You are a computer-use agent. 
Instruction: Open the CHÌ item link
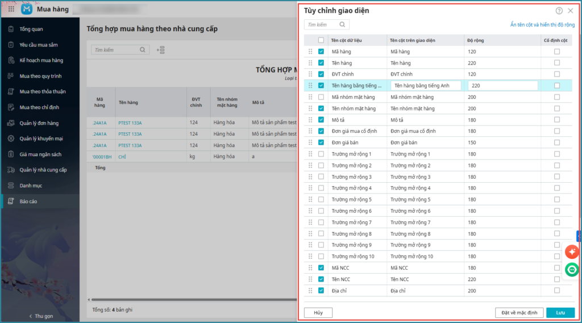pyautogui.click(x=122, y=157)
